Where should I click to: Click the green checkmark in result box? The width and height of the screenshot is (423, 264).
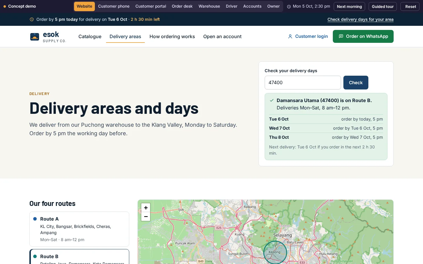pyautogui.click(x=272, y=100)
